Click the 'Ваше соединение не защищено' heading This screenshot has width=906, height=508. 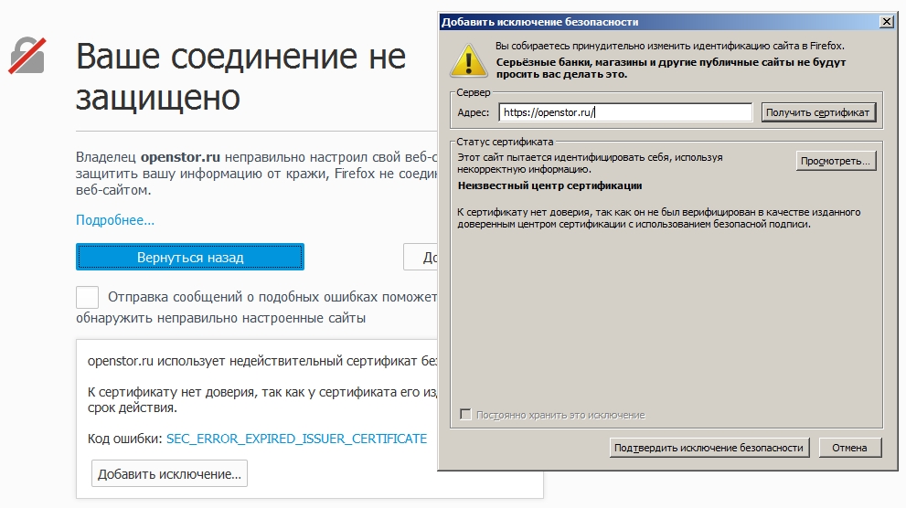[241, 77]
